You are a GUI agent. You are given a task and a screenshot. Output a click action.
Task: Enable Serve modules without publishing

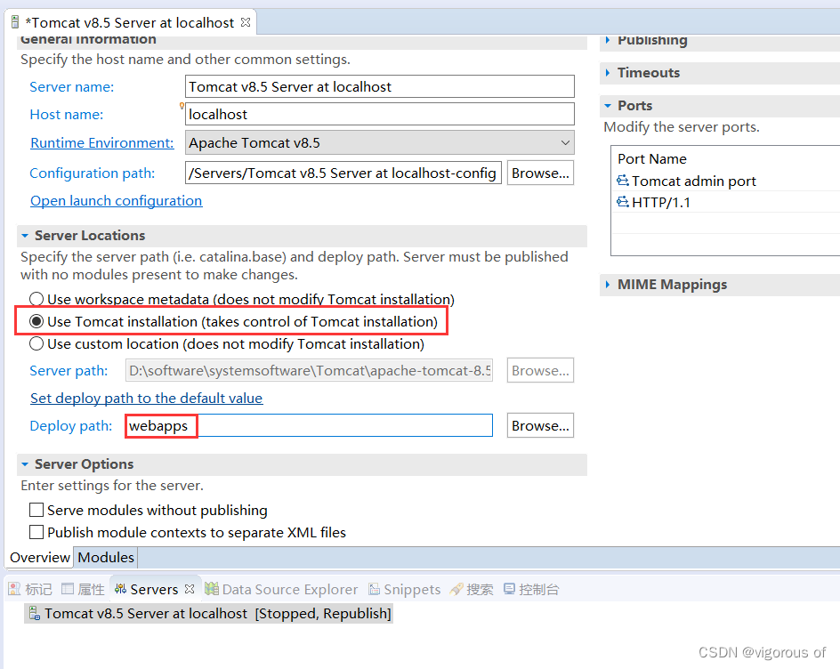click(x=36, y=510)
